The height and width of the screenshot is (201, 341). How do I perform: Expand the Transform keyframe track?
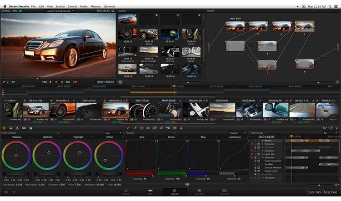(x=263, y=178)
